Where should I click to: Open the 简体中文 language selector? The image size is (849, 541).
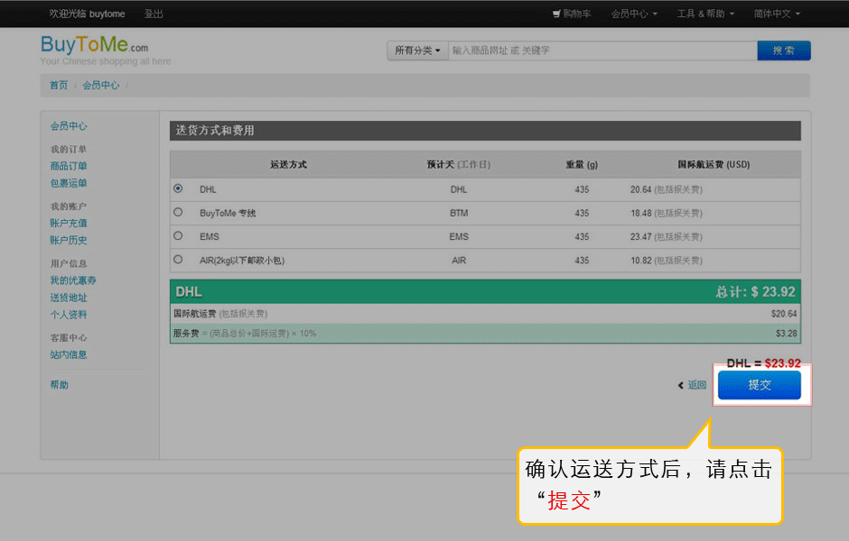[x=777, y=14]
